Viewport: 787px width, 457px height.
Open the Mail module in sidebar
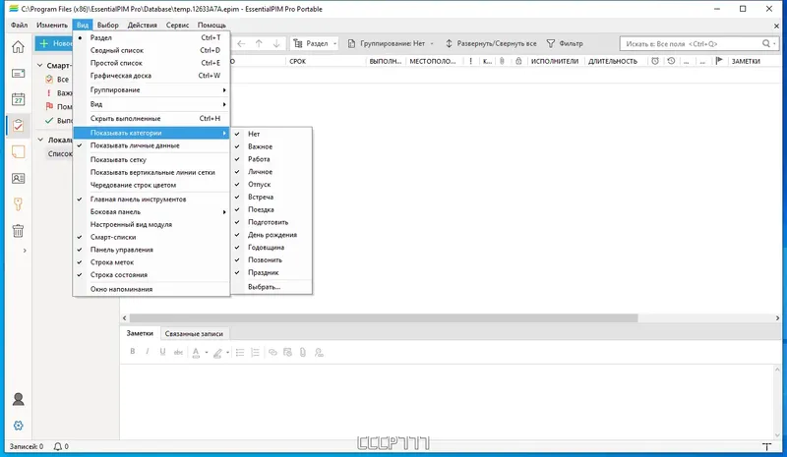click(18, 74)
